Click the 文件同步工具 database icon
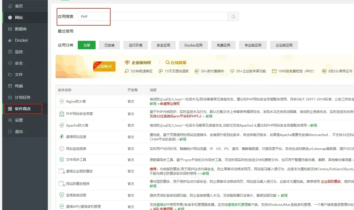Screen dimensions: 354x210 61,160
